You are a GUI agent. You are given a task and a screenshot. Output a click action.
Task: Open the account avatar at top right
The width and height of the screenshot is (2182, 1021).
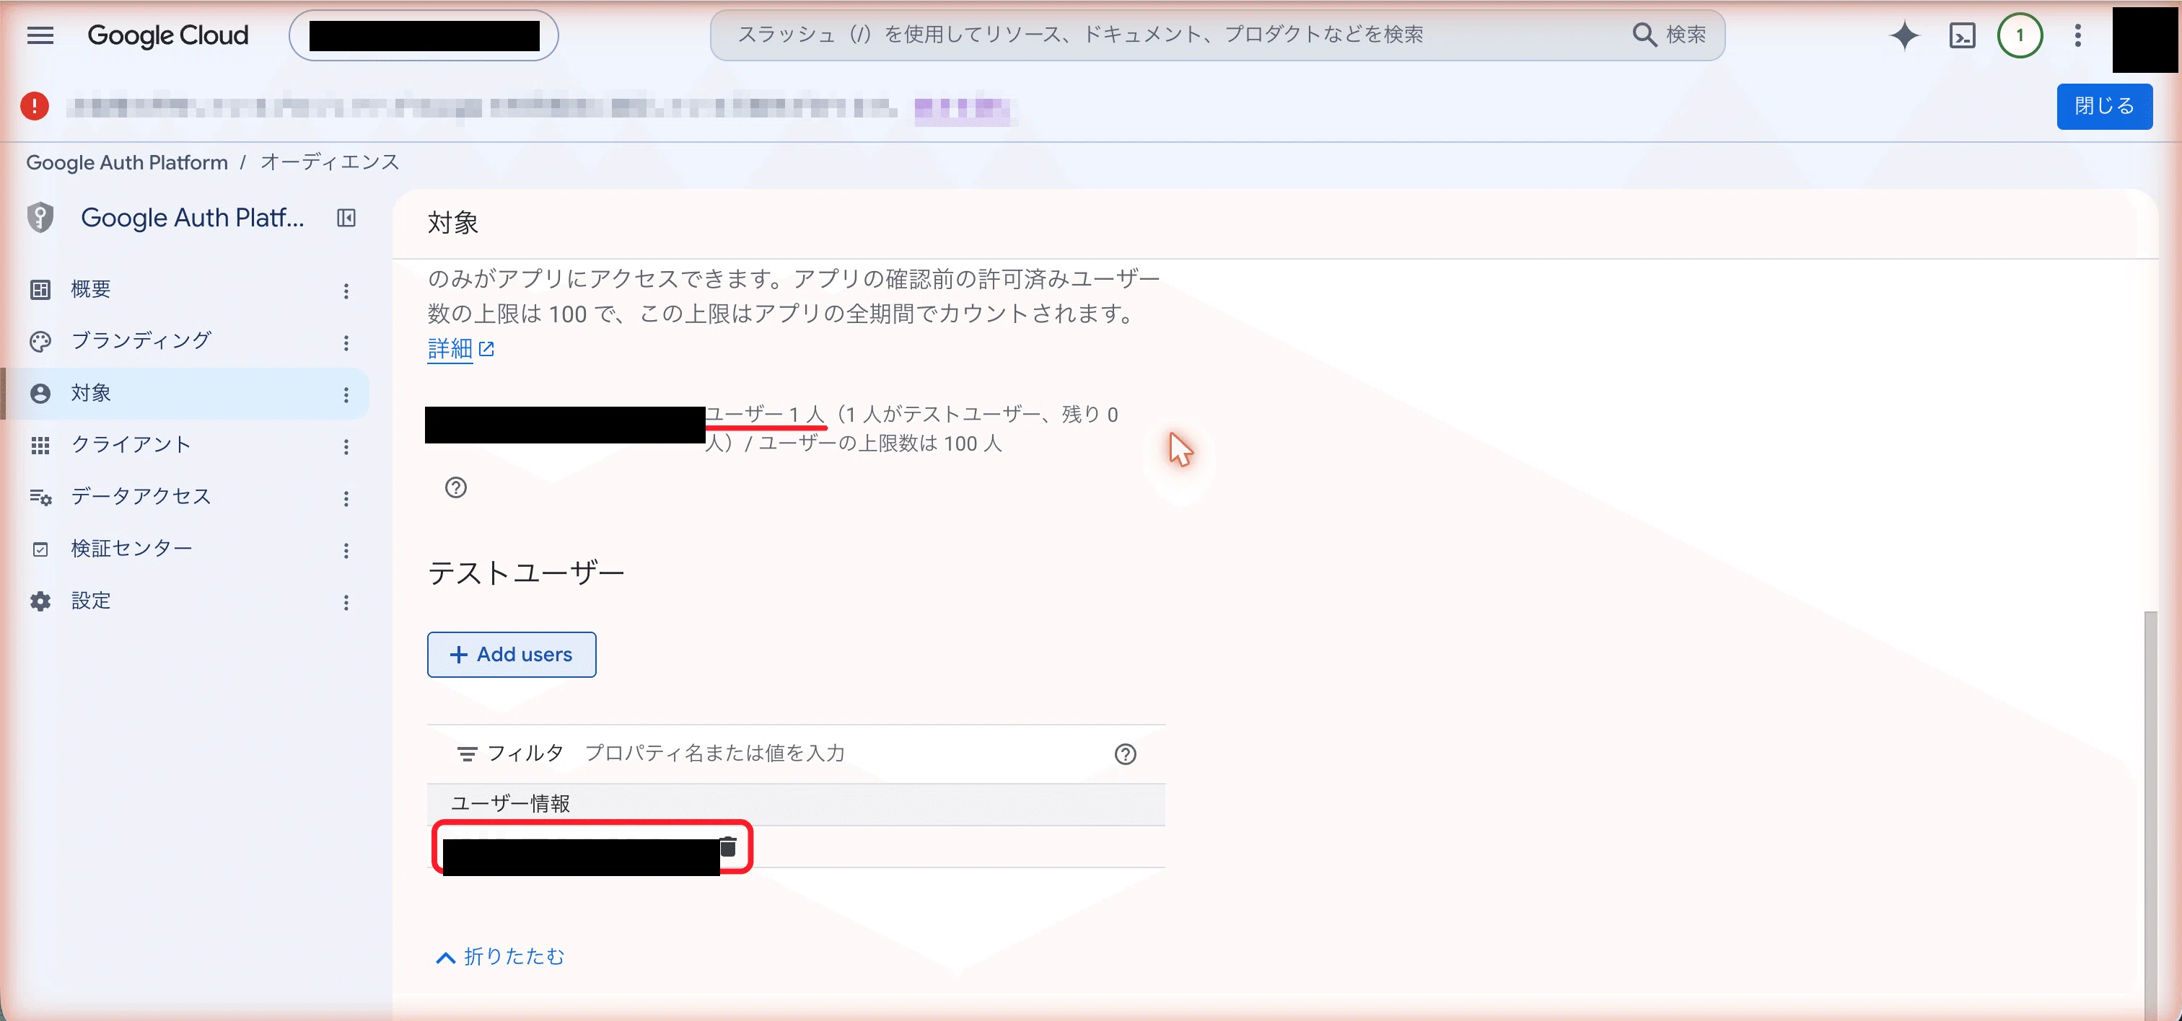[2146, 39]
